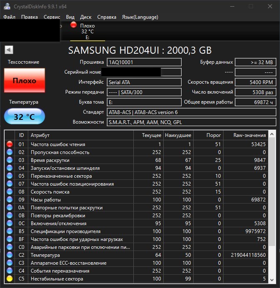Click blue status dot for attribute C3
Viewport: 280px width, 288px height.
point(10,263)
